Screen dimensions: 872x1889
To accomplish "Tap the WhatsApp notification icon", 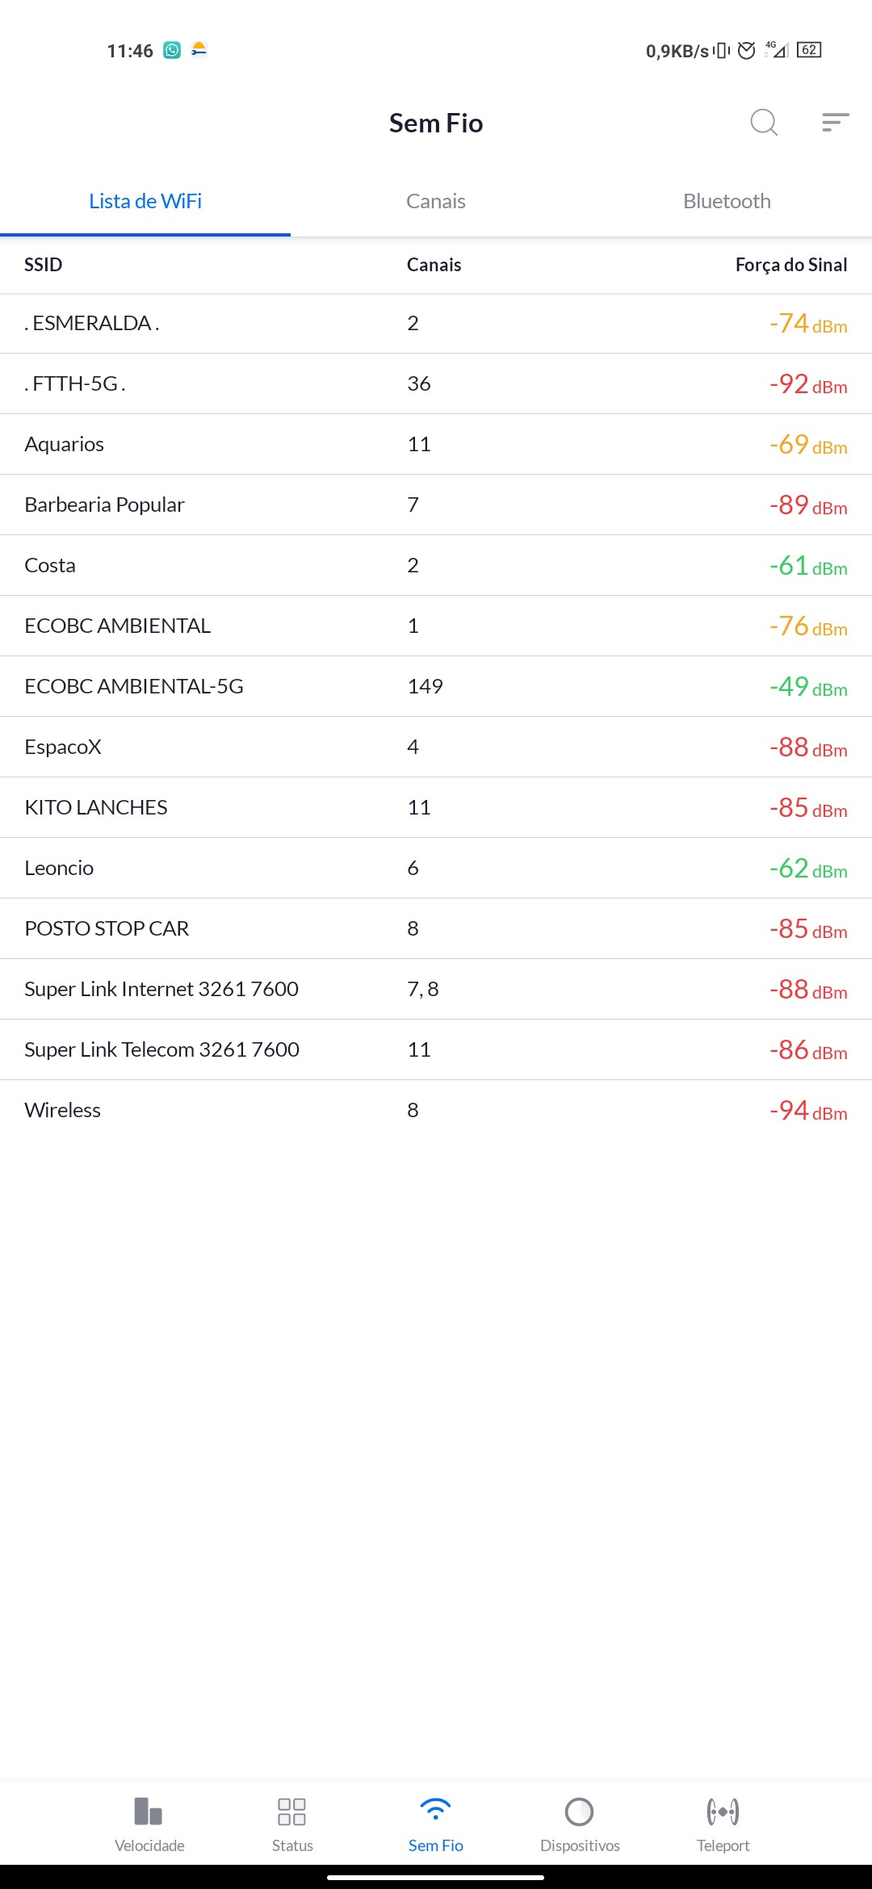I will point(172,51).
